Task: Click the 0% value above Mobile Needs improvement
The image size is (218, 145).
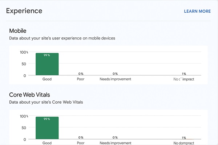Action: 115,74
